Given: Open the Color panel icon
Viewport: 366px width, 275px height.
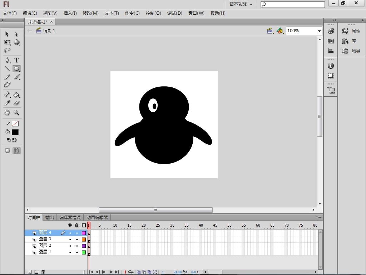Looking at the screenshot, I should click(331, 31).
